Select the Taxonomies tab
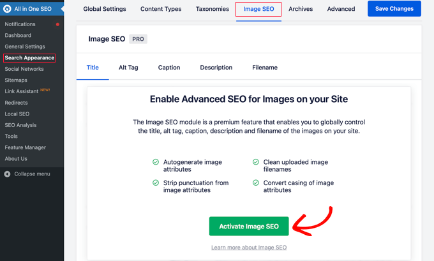Viewport: 434px width, 261px height. click(x=212, y=9)
